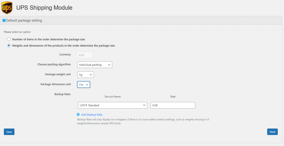Click the Number of items option label text

(x=49, y=39)
